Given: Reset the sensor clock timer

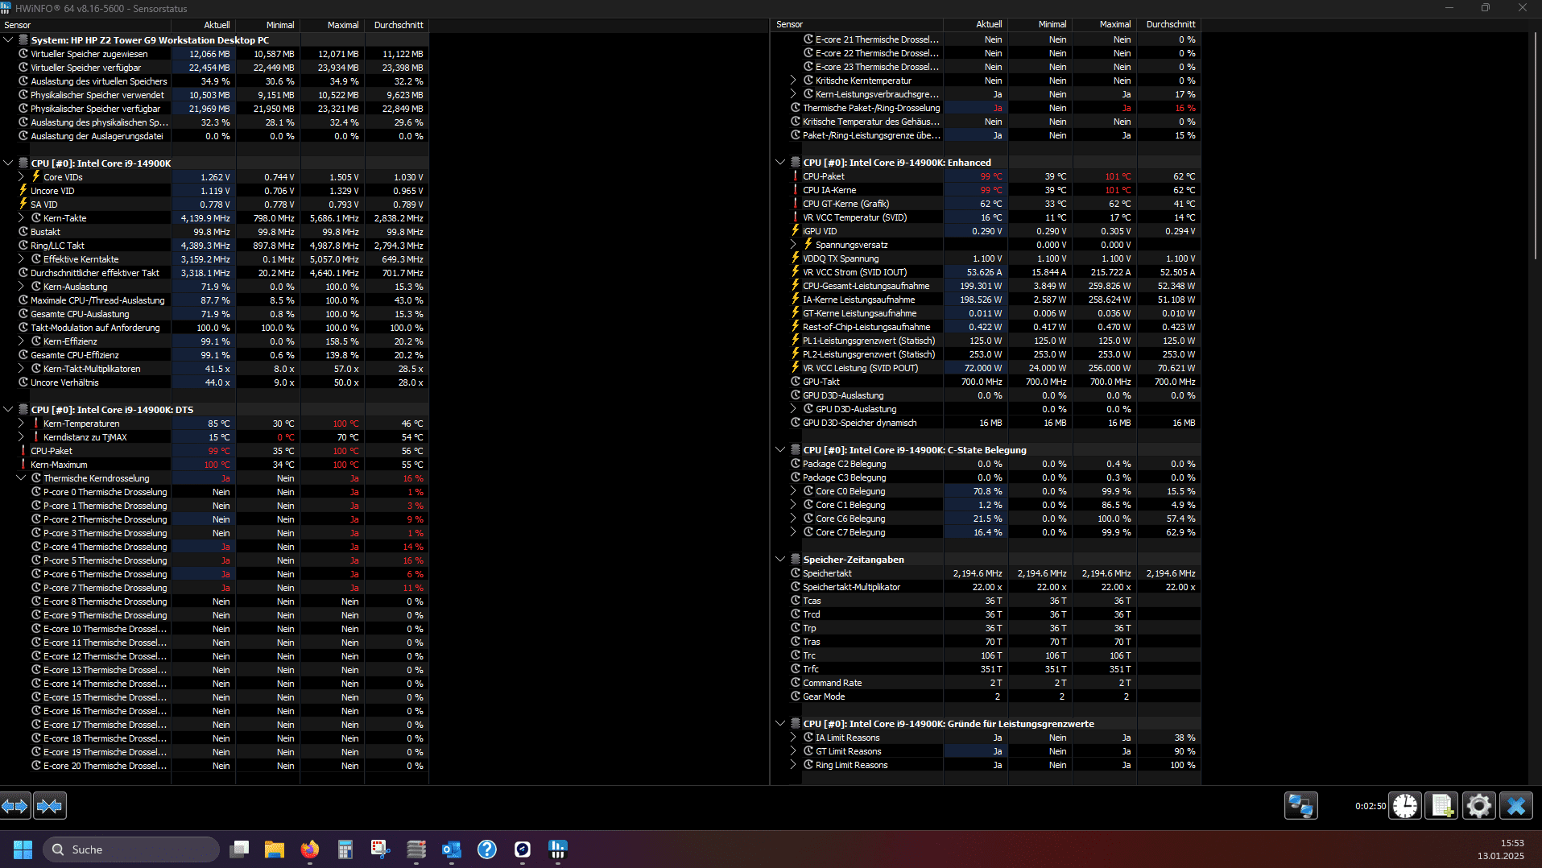Looking at the screenshot, I should coord(1405,806).
